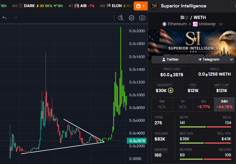This screenshot has width=236, height=164.
Task: Click the 0.0₉1256 WETH price box
Action: (214, 72)
